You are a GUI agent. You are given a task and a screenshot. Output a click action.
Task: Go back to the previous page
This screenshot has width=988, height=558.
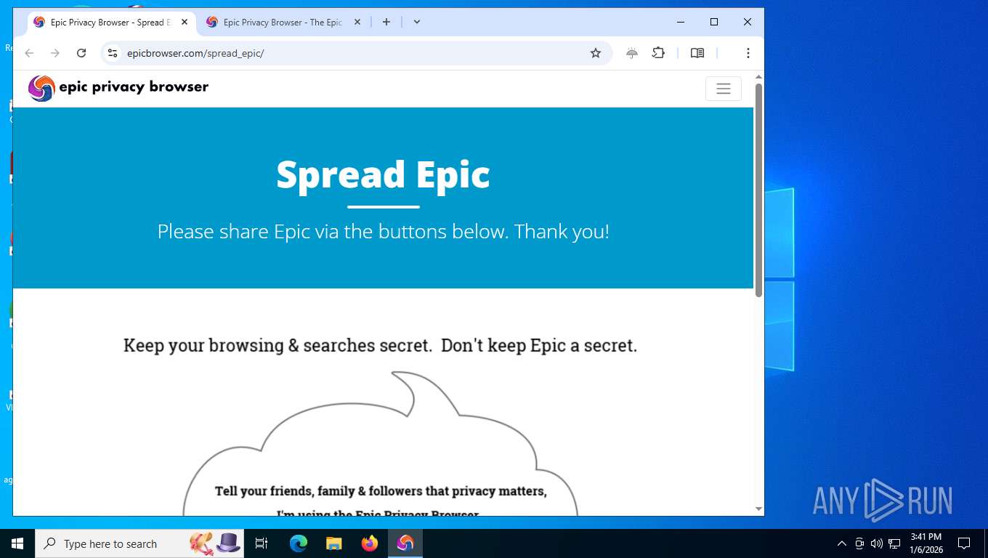[29, 53]
